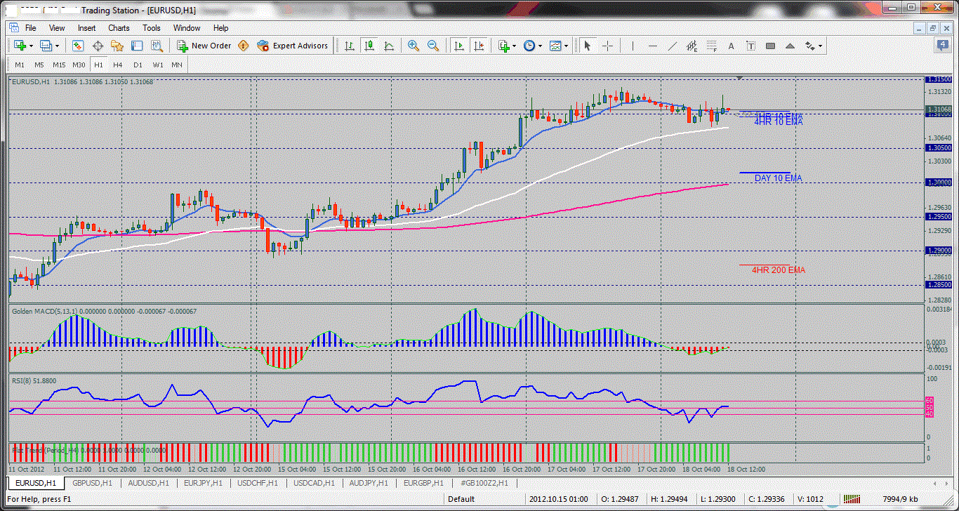Select the rectangle shape tool

coord(770,46)
